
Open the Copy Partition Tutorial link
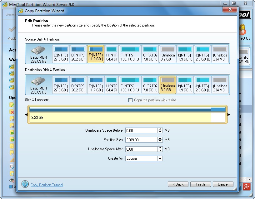click(47, 185)
